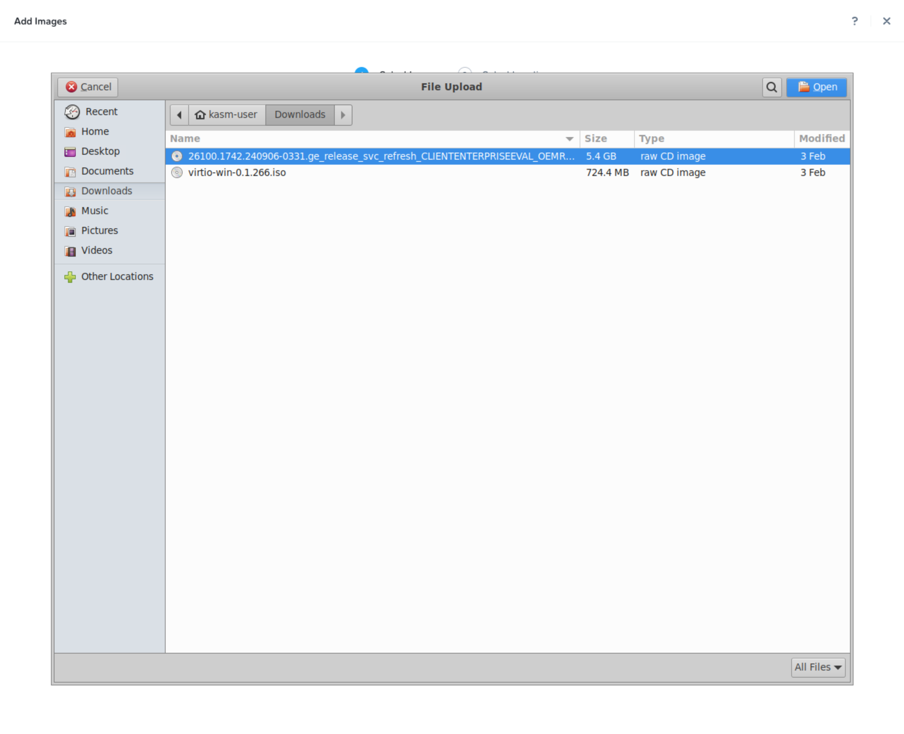Open the Videos folder in the sidebar
Image resolution: width=904 pixels, height=734 pixels.
tap(96, 250)
